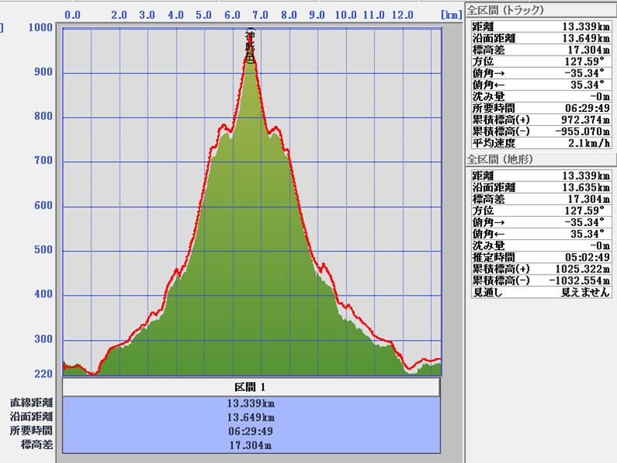Click the 全区間 (トラック) panel header
617x463 pixels.
506,10
